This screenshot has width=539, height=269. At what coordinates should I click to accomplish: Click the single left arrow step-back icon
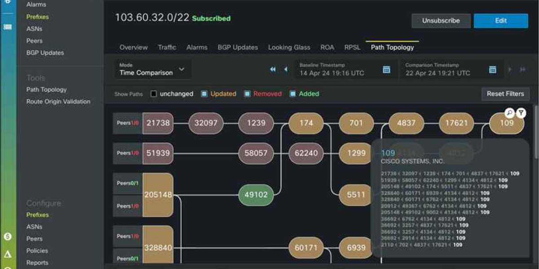pos(286,69)
